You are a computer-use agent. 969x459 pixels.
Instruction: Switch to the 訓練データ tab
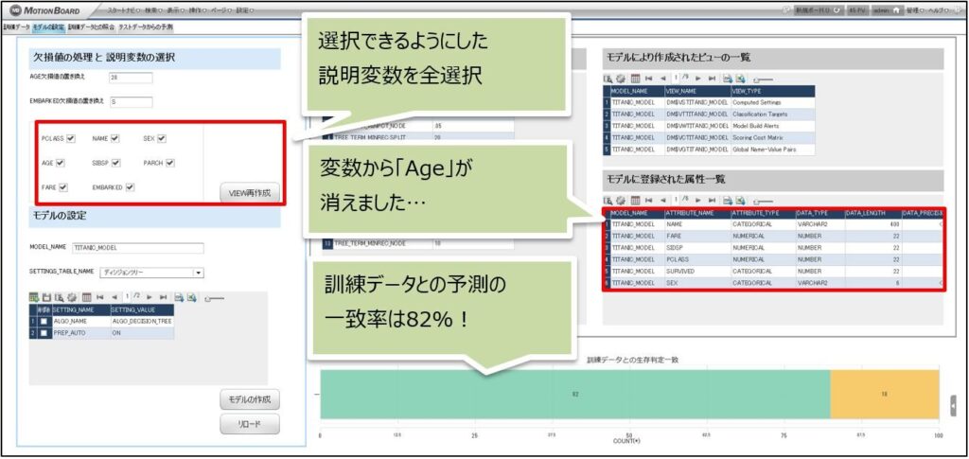pyautogui.click(x=17, y=27)
